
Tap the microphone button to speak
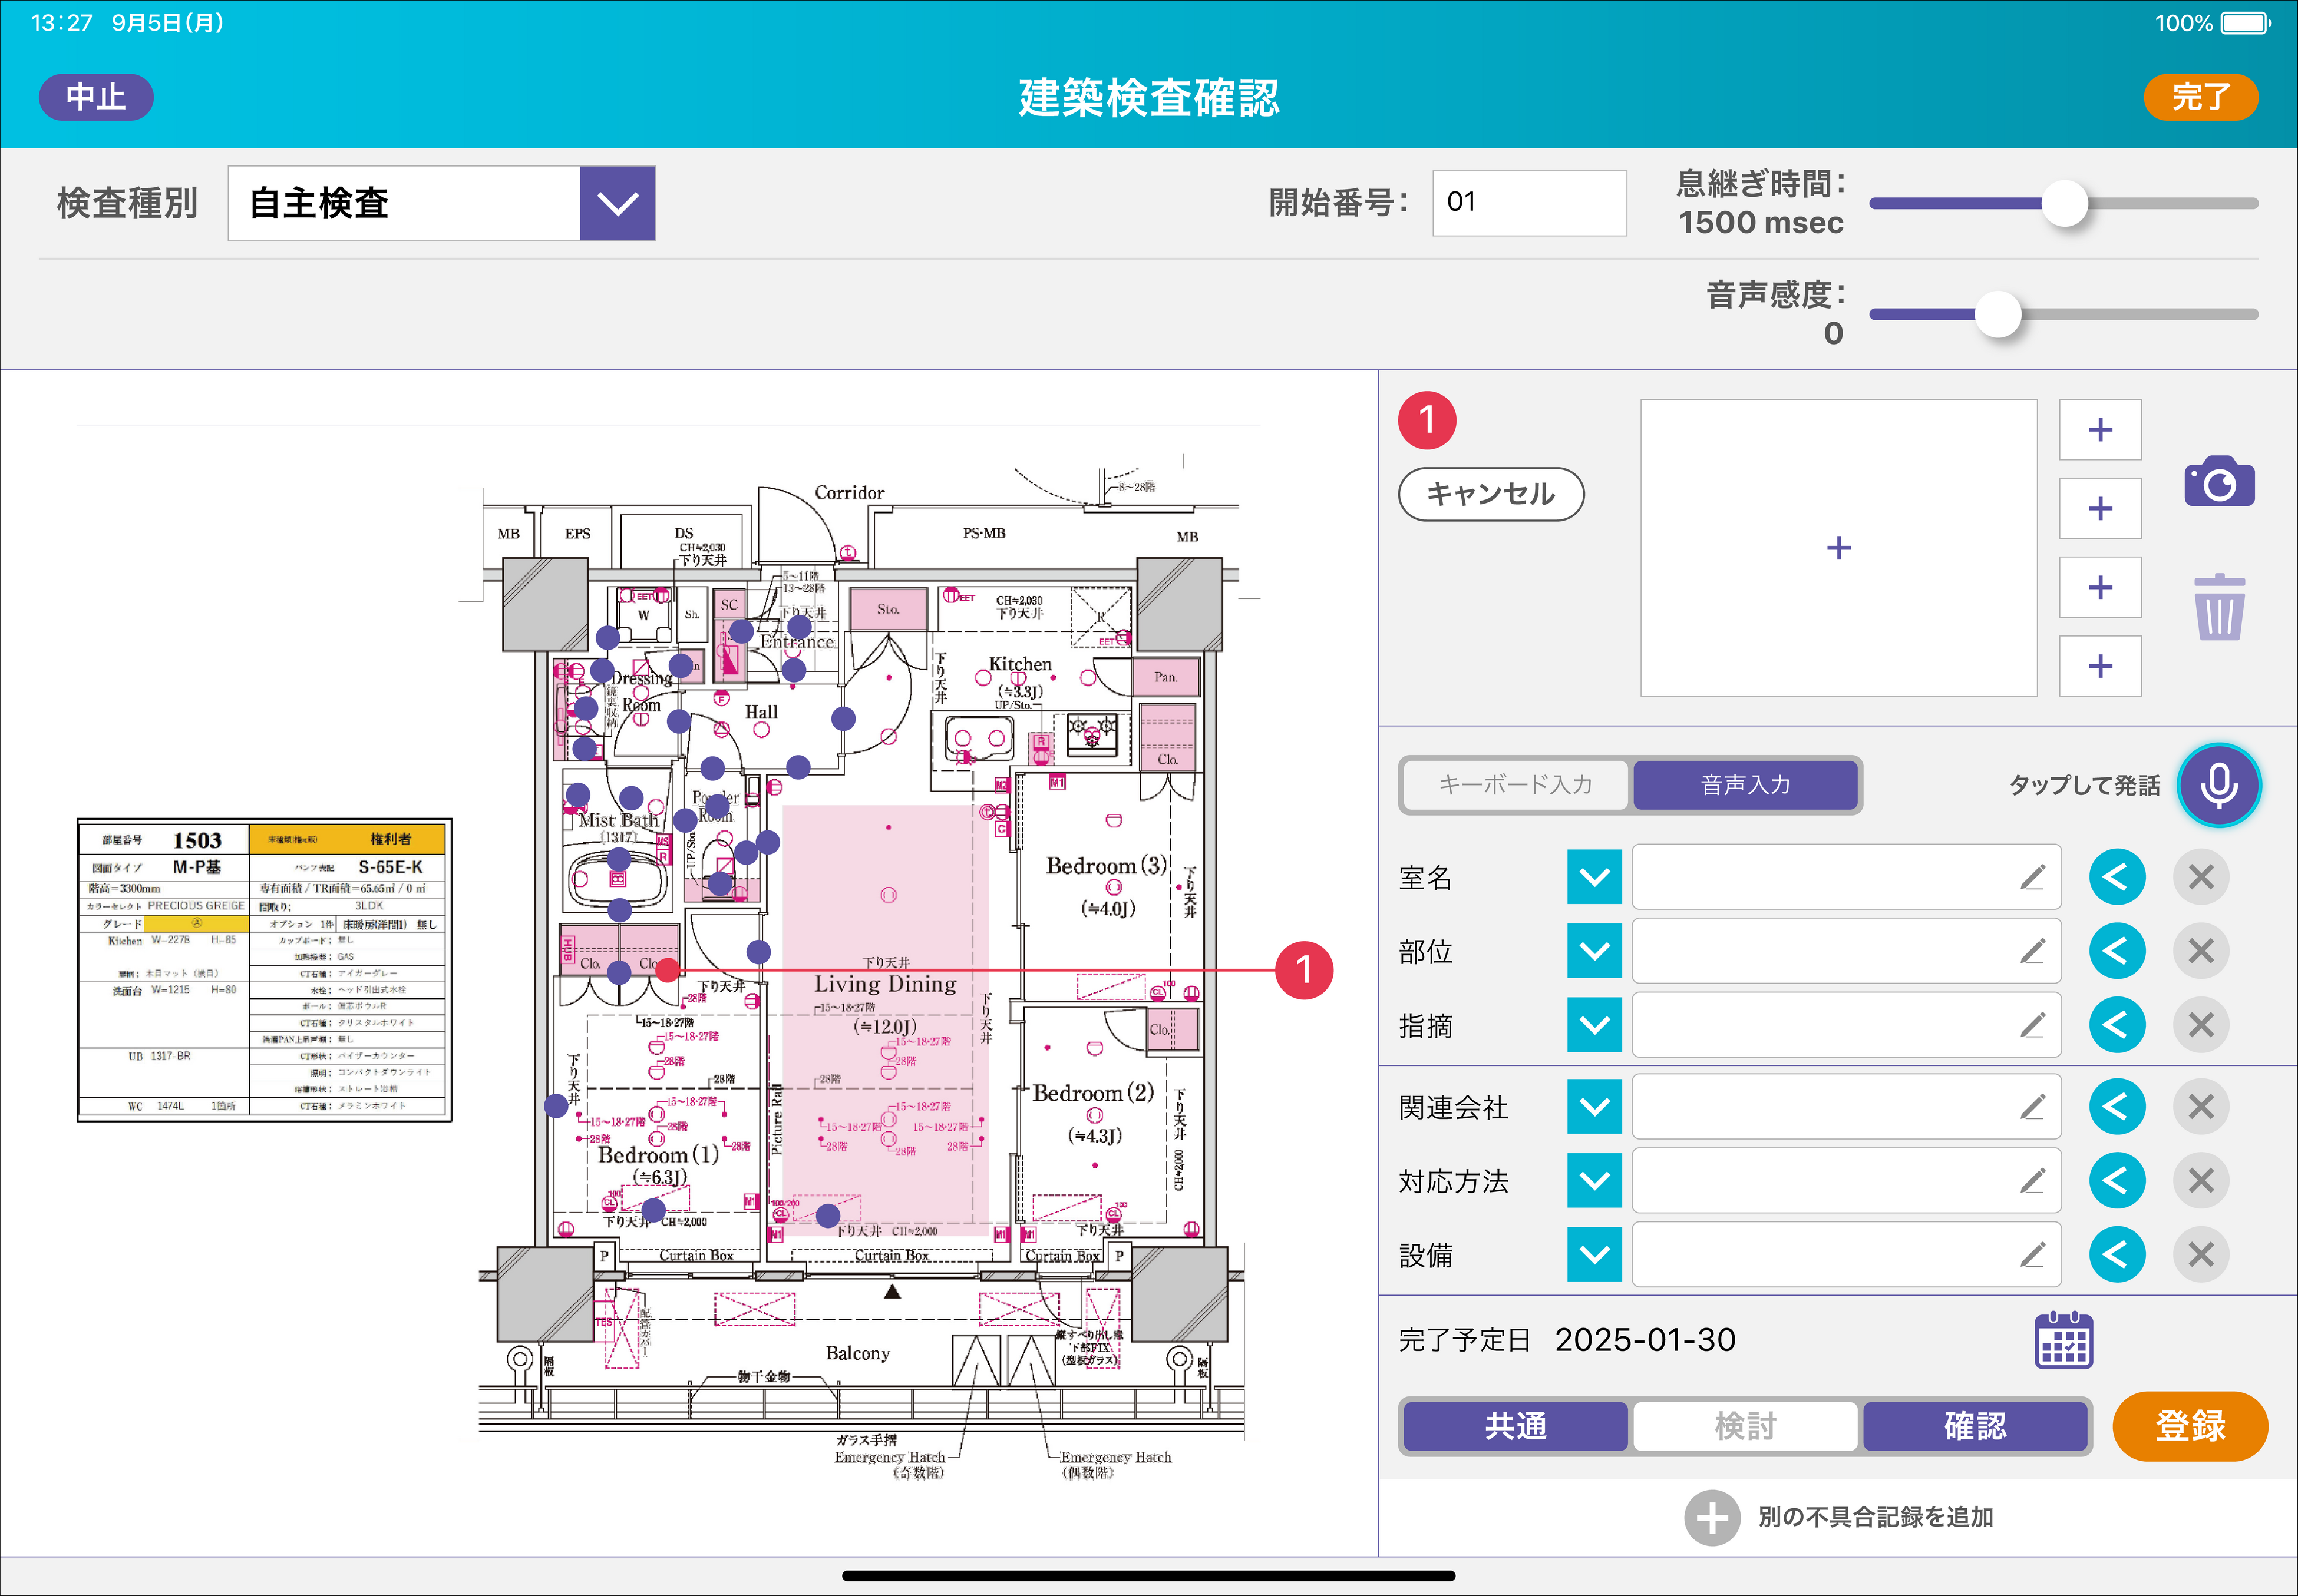click(x=2218, y=785)
